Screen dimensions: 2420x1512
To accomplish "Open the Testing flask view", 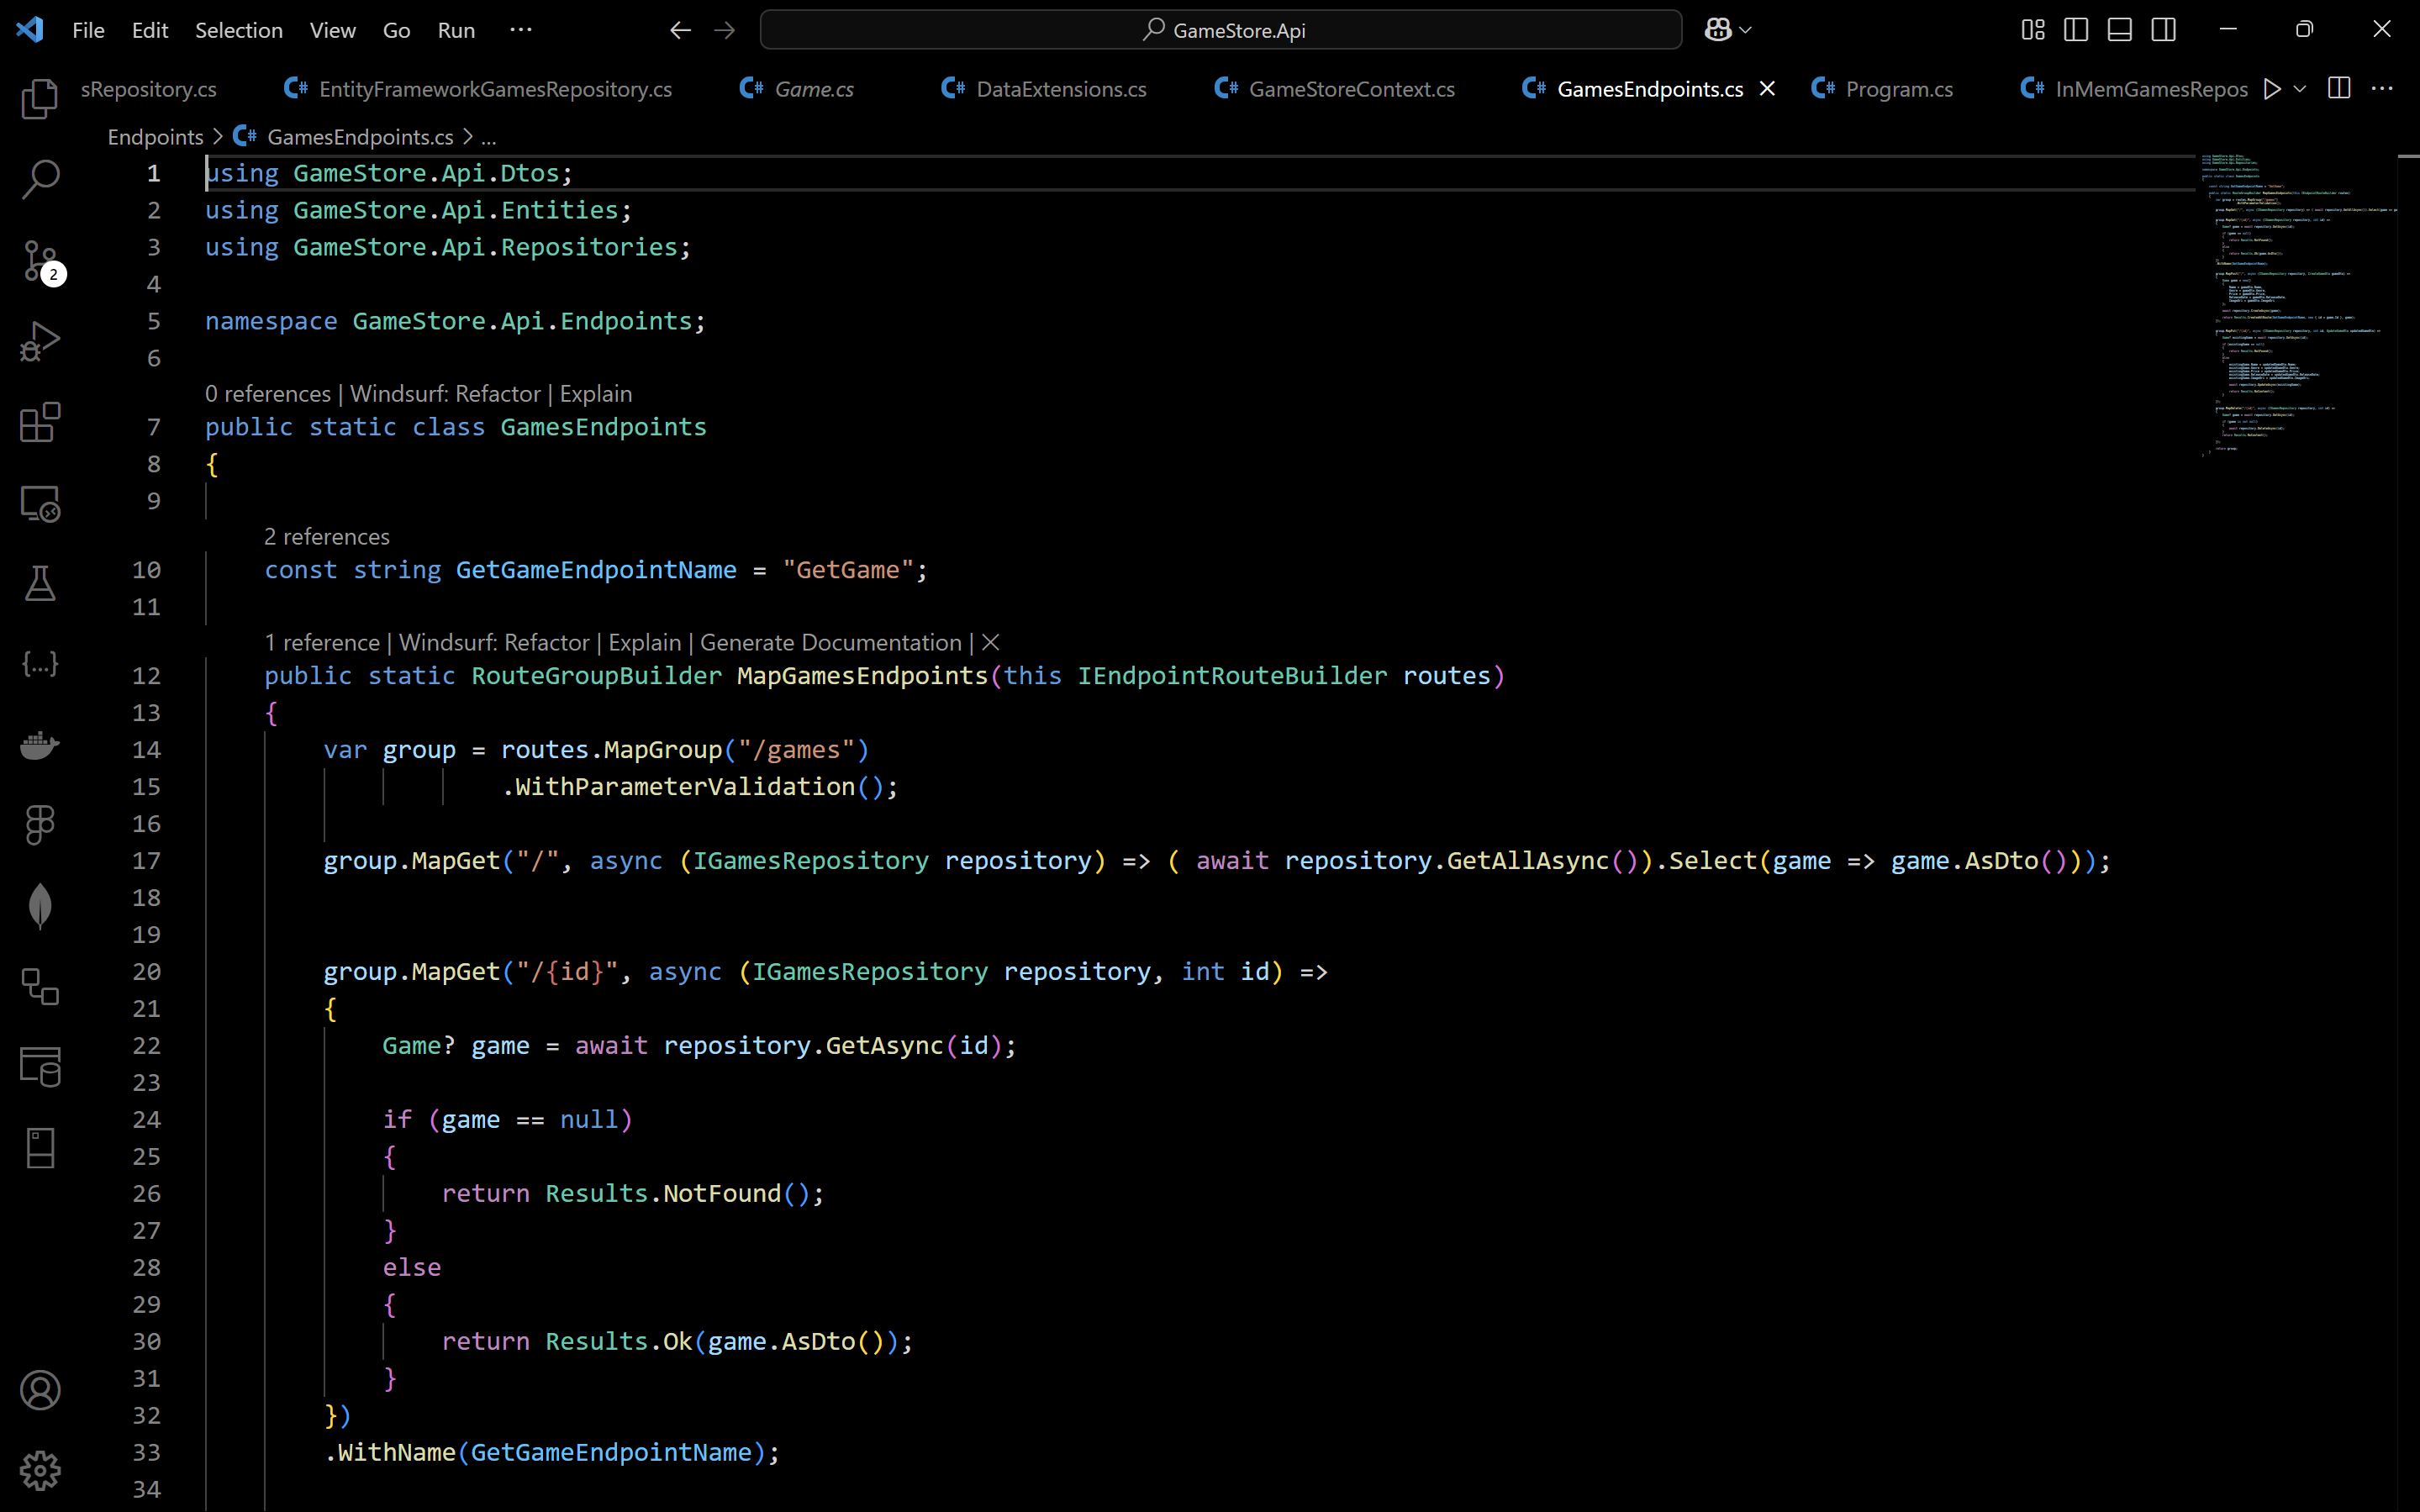I will 40,583.
